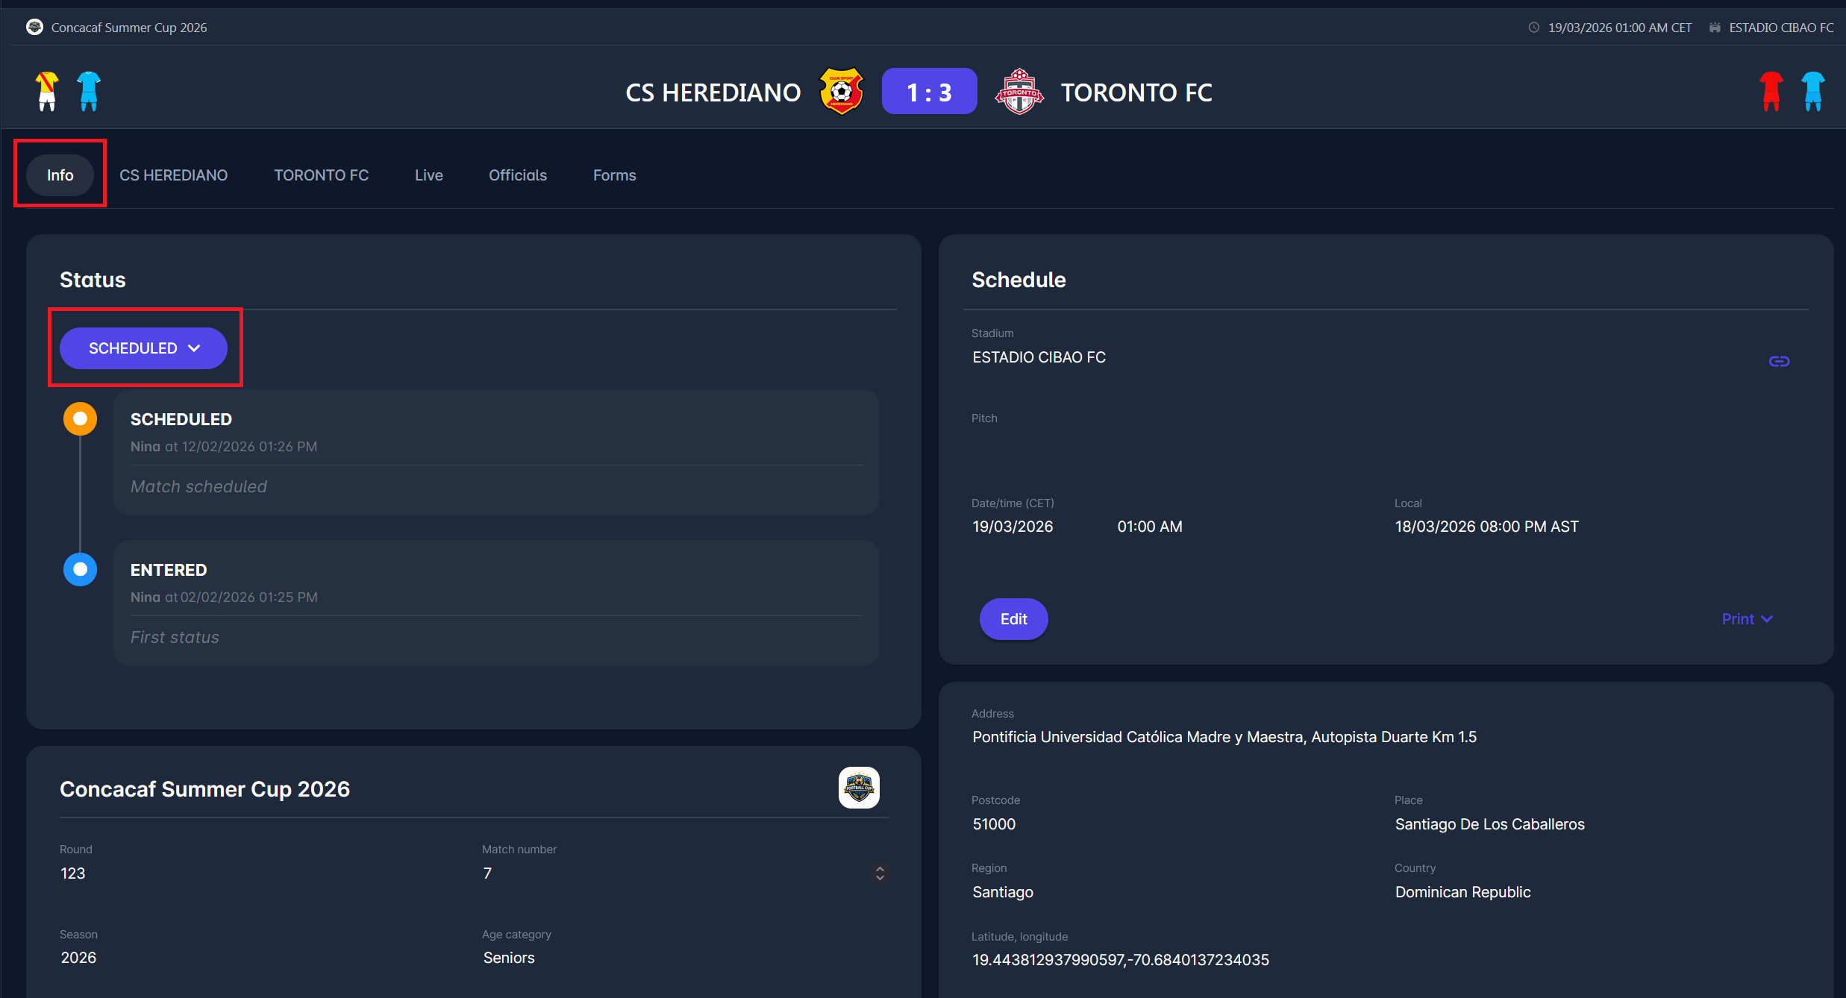Click the 1 : 3 score badge
The width and height of the screenshot is (1846, 998).
pos(929,92)
